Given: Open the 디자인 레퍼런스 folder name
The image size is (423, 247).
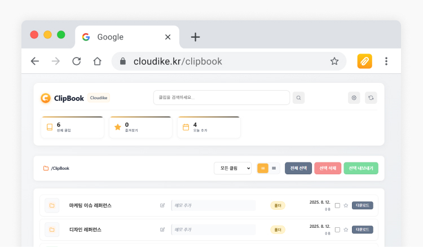Looking at the screenshot, I should pos(85,230).
